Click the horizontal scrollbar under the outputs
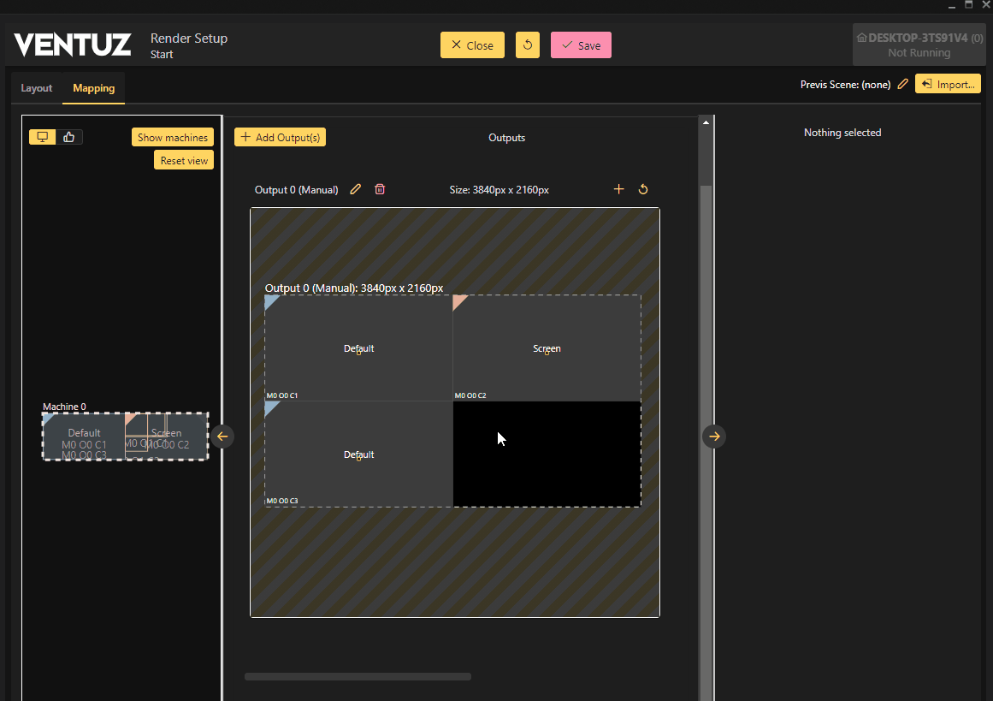 pyautogui.click(x=358, y=676)
